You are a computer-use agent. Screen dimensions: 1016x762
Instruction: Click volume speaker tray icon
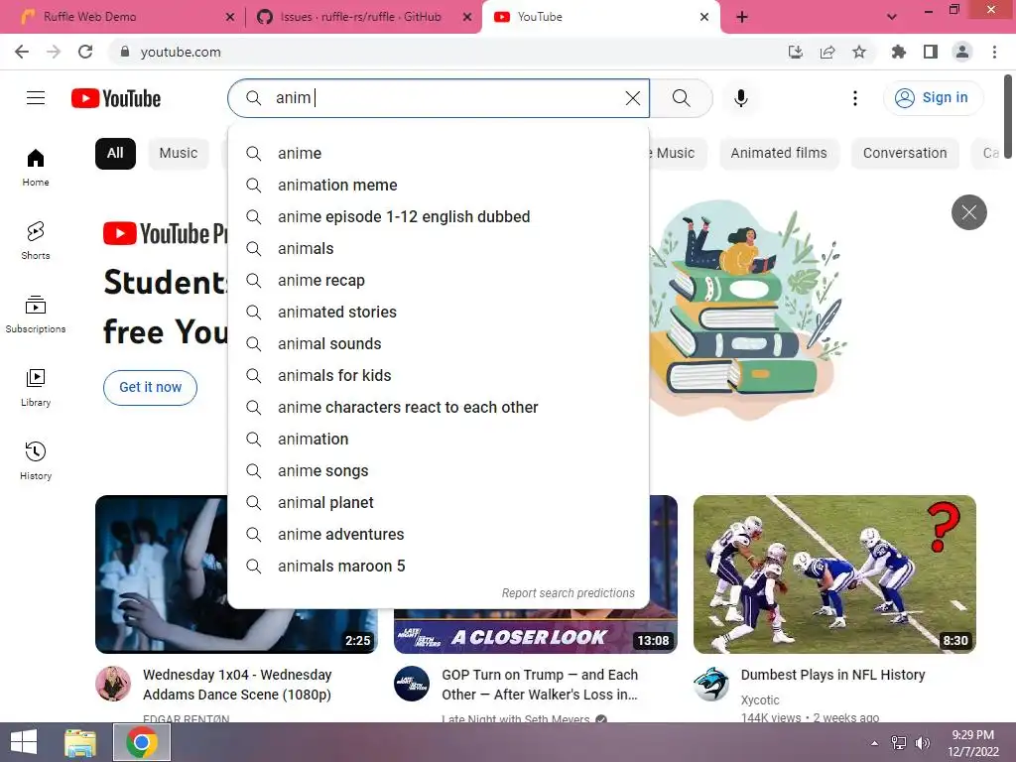pyautogui.click(x=923, y=742)
